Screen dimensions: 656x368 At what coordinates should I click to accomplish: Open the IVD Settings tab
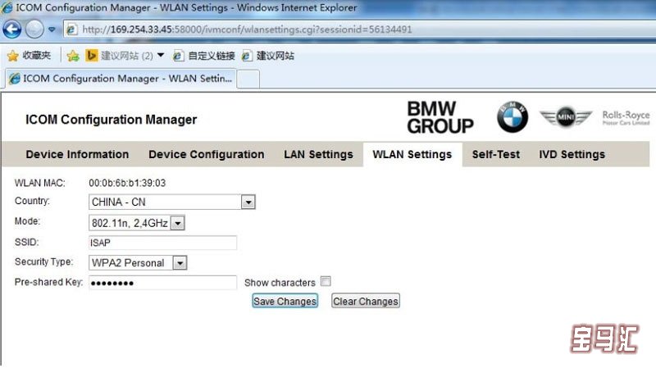572,154
